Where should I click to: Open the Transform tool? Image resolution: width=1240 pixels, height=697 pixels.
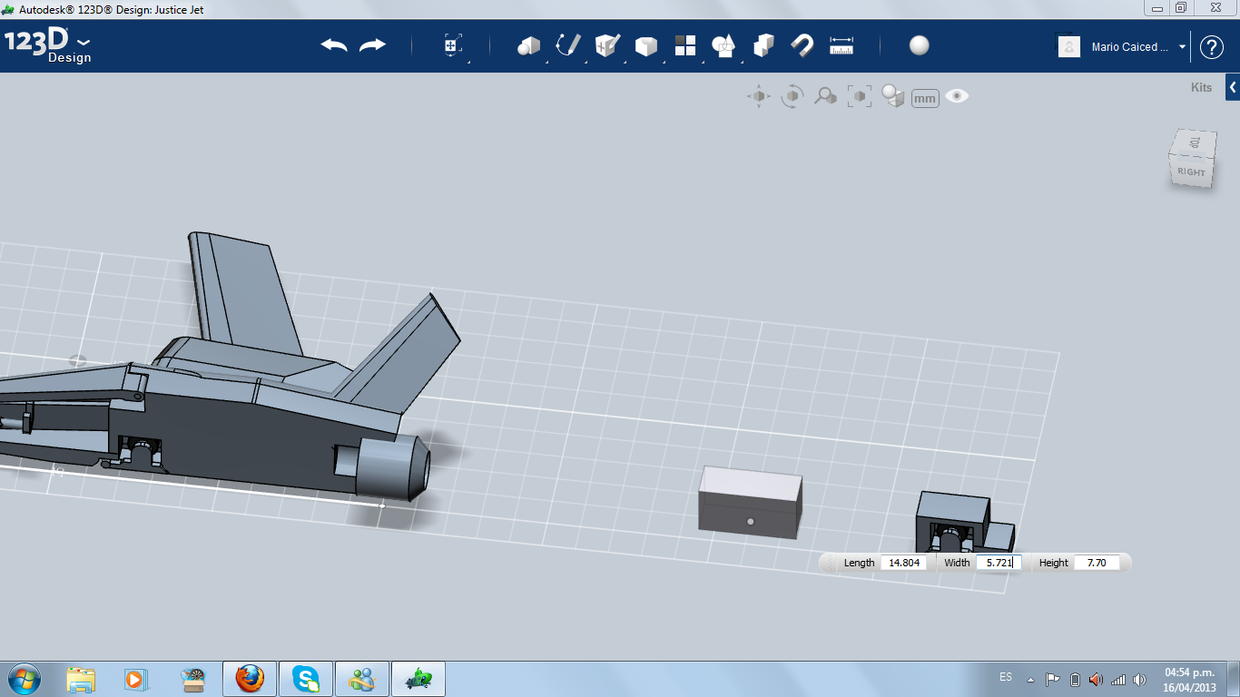click(x=452, y=45)
